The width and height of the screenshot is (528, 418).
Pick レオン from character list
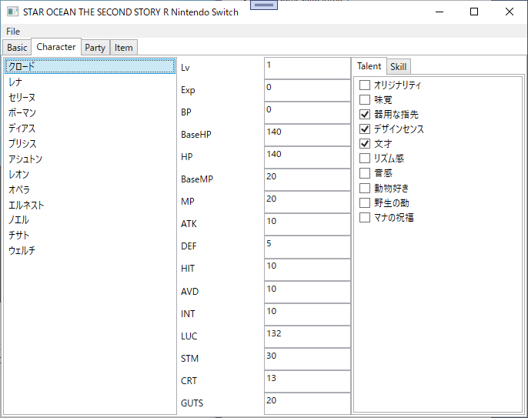tap(90, 175)
